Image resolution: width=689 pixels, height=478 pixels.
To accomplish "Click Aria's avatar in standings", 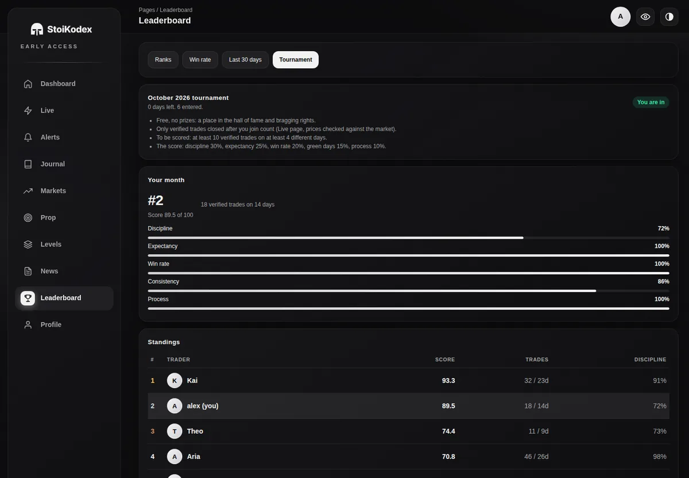I will pos(175,457).
